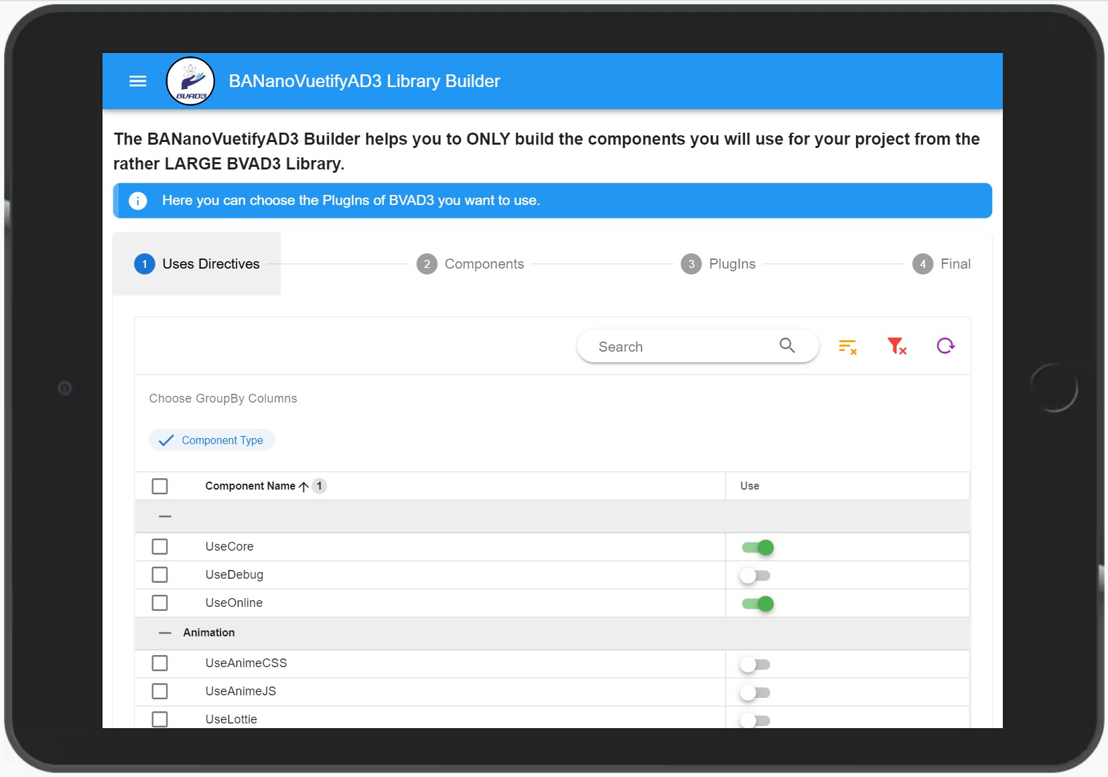
Task: Click inside the Search field
Action: [670, 346]
